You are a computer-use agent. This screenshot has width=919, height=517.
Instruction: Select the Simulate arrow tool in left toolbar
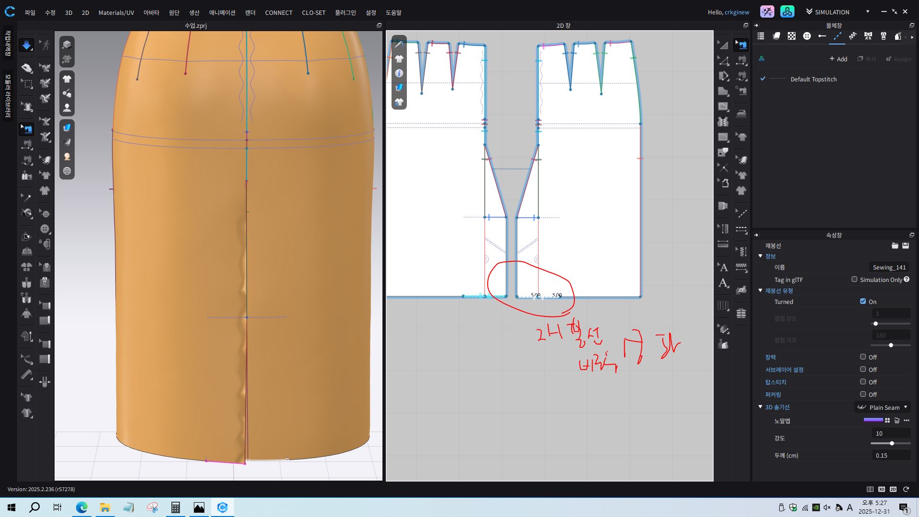pyautogui.click(x=26, y=45)
